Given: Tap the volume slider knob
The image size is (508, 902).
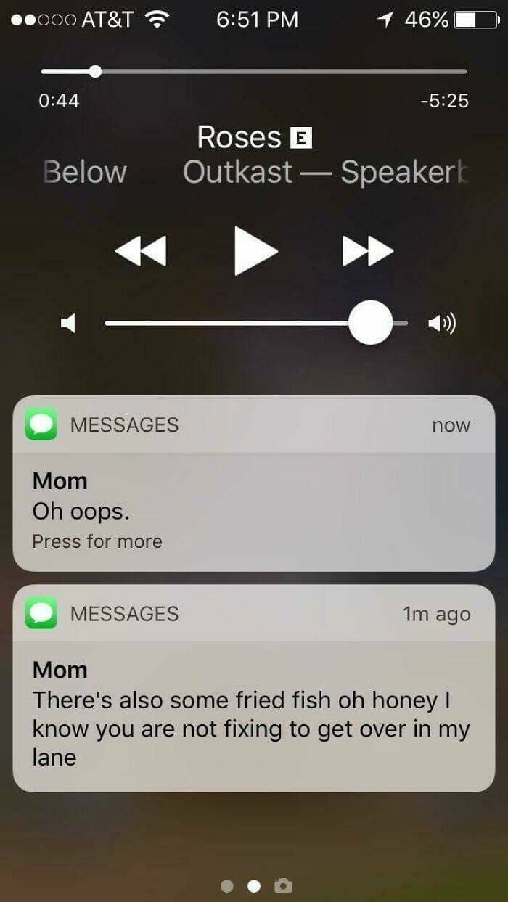Looking at the screenshot, I should coord(371,322).
